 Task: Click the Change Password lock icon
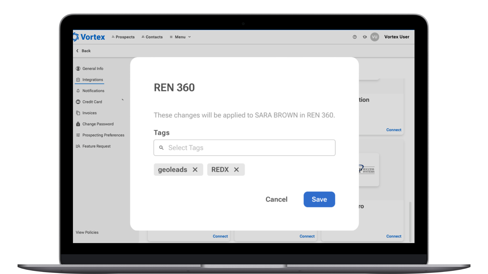click(x=78, y=124)
